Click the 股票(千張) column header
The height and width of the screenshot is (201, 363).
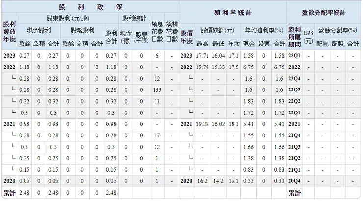(x=141, y=37)
